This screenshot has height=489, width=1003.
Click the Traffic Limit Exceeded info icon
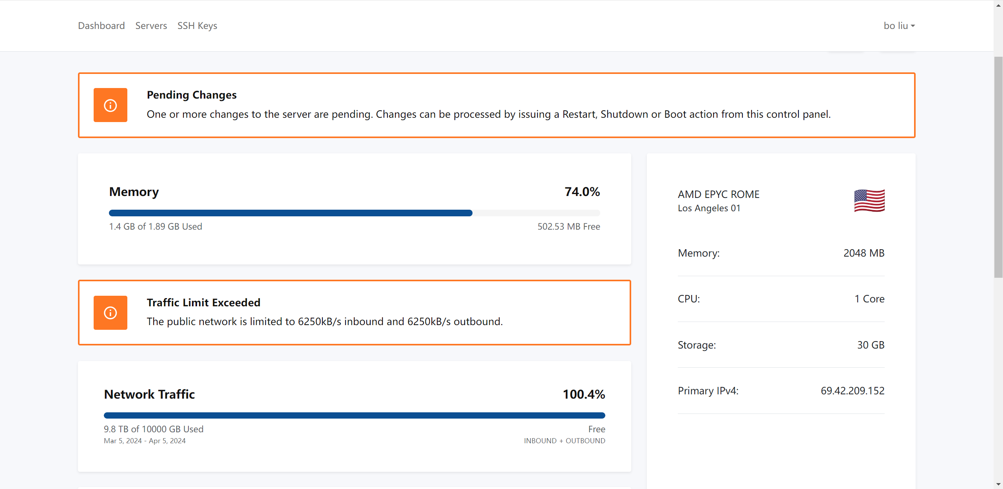coord(110,313)
